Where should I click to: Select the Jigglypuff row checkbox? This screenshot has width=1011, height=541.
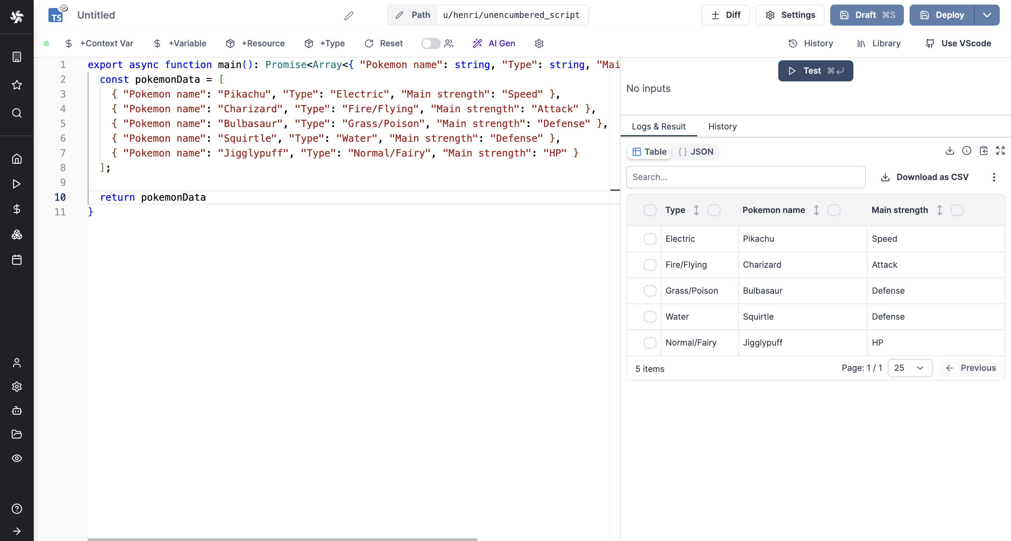(x=649, y=342)
